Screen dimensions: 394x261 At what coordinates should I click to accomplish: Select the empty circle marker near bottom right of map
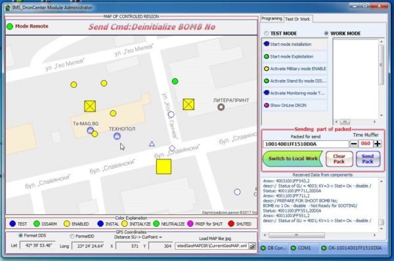point(237,192)
